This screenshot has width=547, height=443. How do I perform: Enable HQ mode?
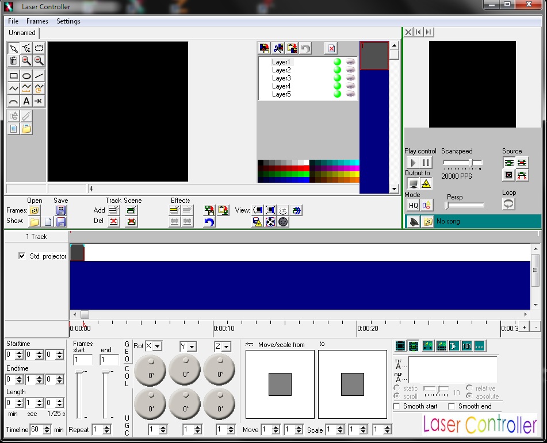tap(413, 205)
